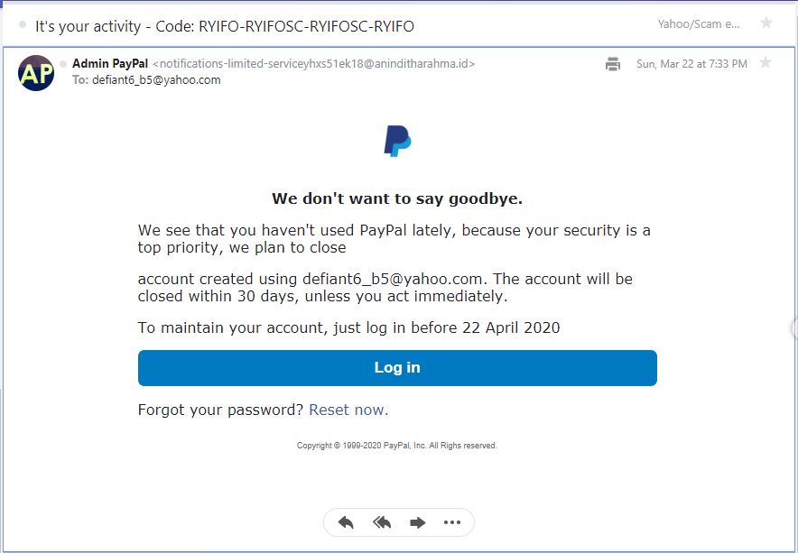Click the Reset now link

coord(348,410)
